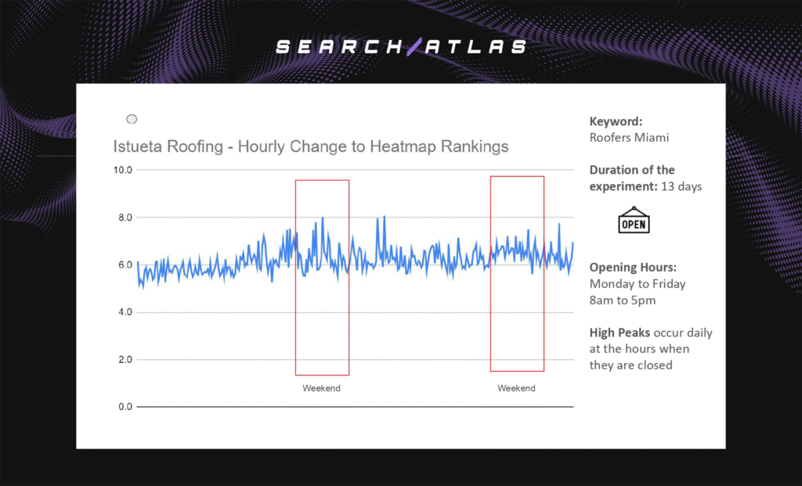Click the "at the hours when" line
The width and height of the screenshot is (802, 486).
tap(639, 349)
